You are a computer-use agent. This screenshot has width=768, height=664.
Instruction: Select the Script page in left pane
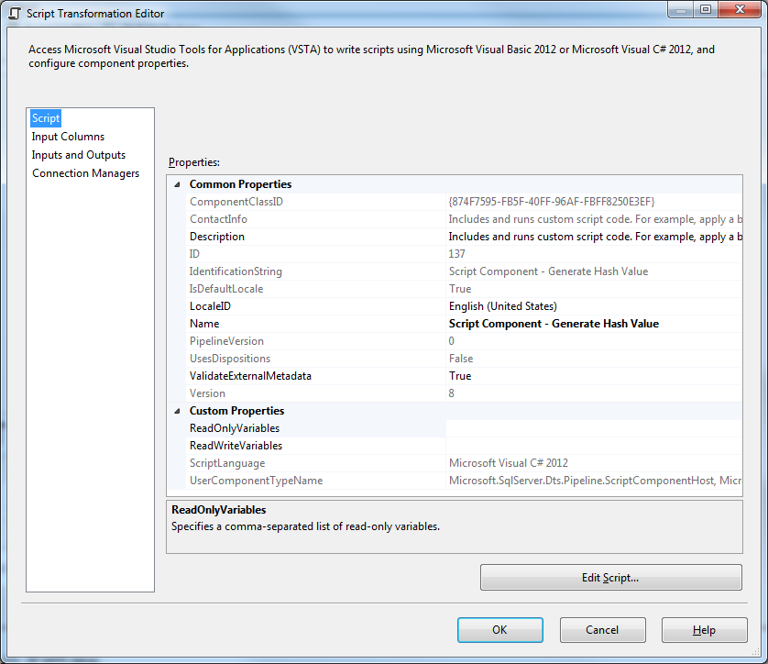click(45, 117)
